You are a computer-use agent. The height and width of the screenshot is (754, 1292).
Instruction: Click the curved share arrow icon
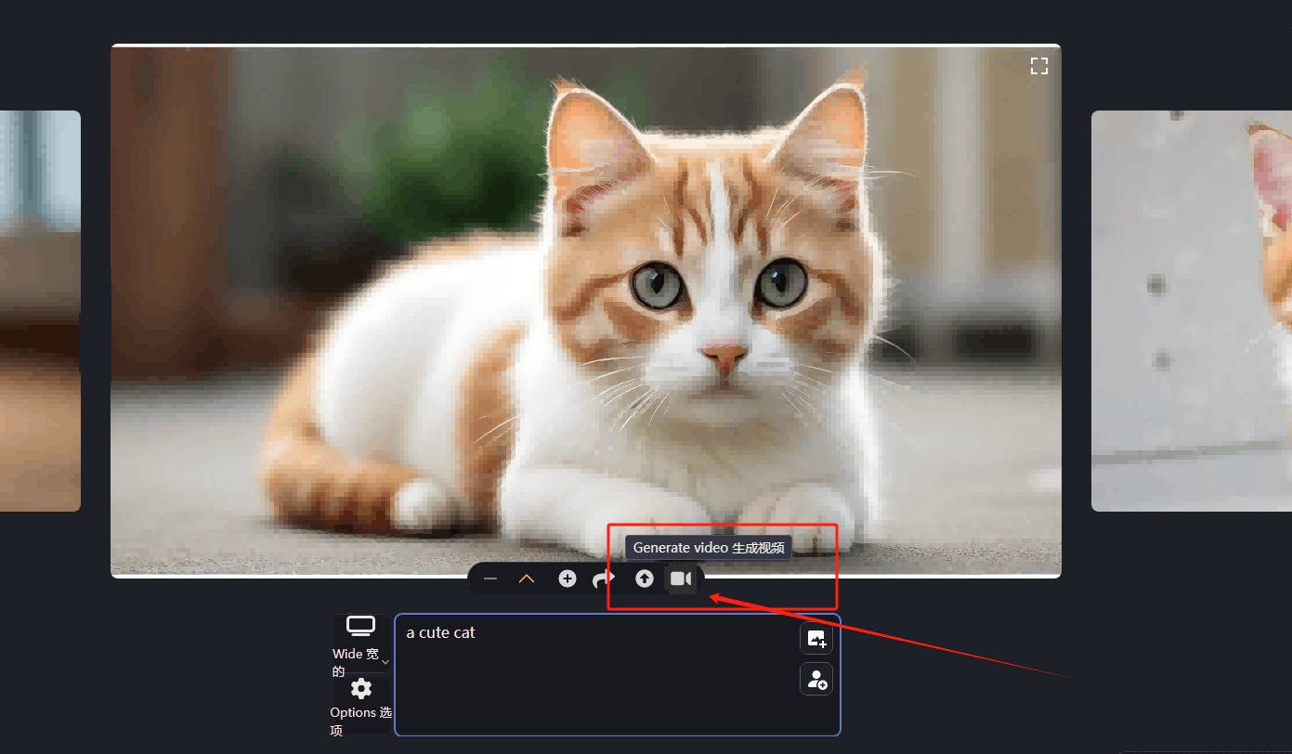[604, 579]
